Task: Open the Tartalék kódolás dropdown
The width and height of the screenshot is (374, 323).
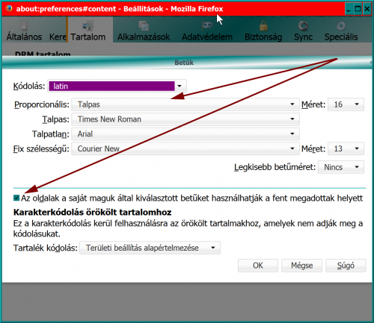Action: 150,248
